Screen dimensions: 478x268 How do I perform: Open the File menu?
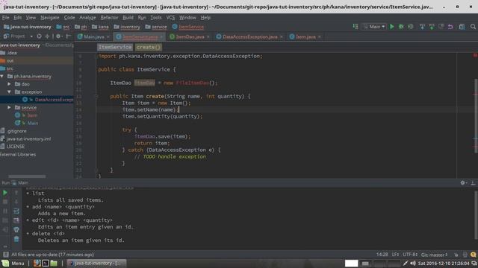(5, 18)
